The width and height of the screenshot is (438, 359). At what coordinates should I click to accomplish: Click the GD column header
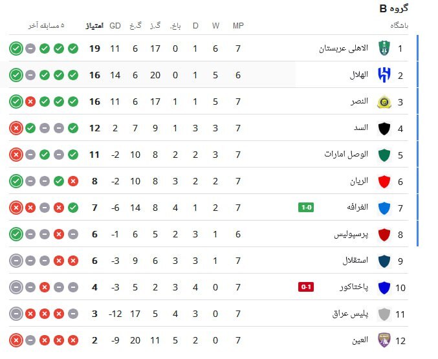[115, 26]
